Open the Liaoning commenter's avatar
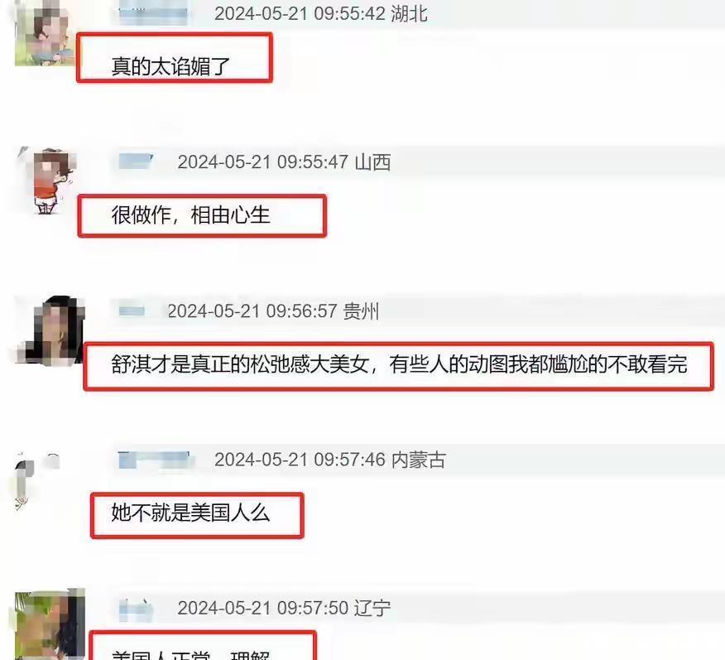This screenshot has height=660, width=725. click(50, 624)
